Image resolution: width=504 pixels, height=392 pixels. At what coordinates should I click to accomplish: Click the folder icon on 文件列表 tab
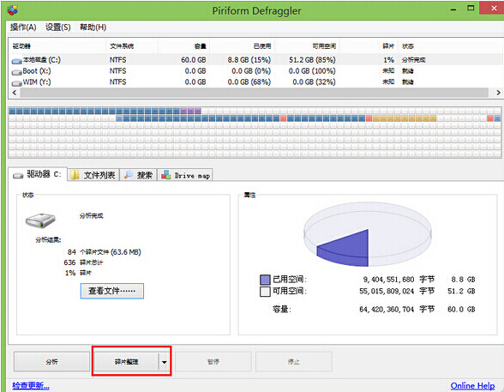[75, 175]
